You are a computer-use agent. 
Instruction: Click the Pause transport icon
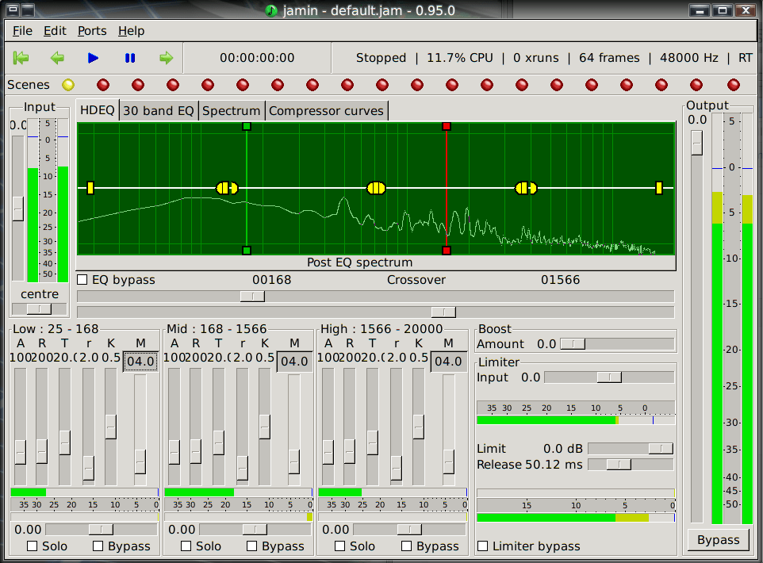tap(129, 57)
